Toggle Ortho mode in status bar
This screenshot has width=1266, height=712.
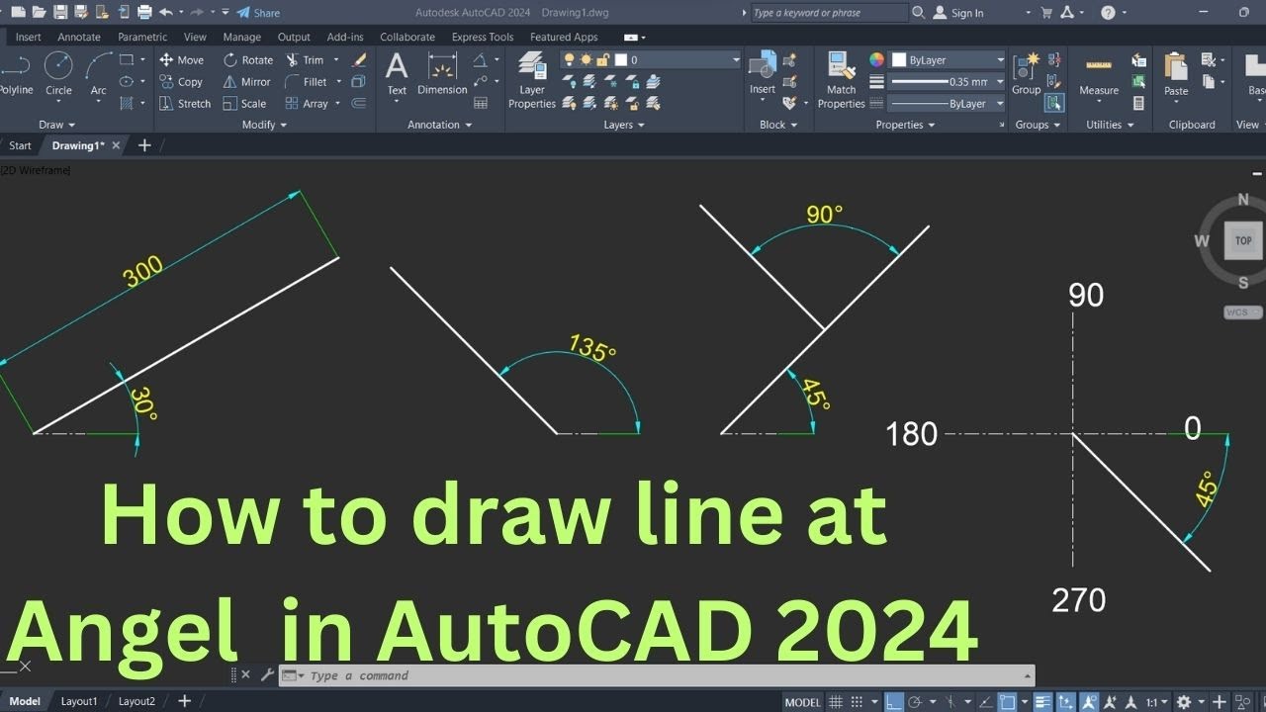click(893, 702)
